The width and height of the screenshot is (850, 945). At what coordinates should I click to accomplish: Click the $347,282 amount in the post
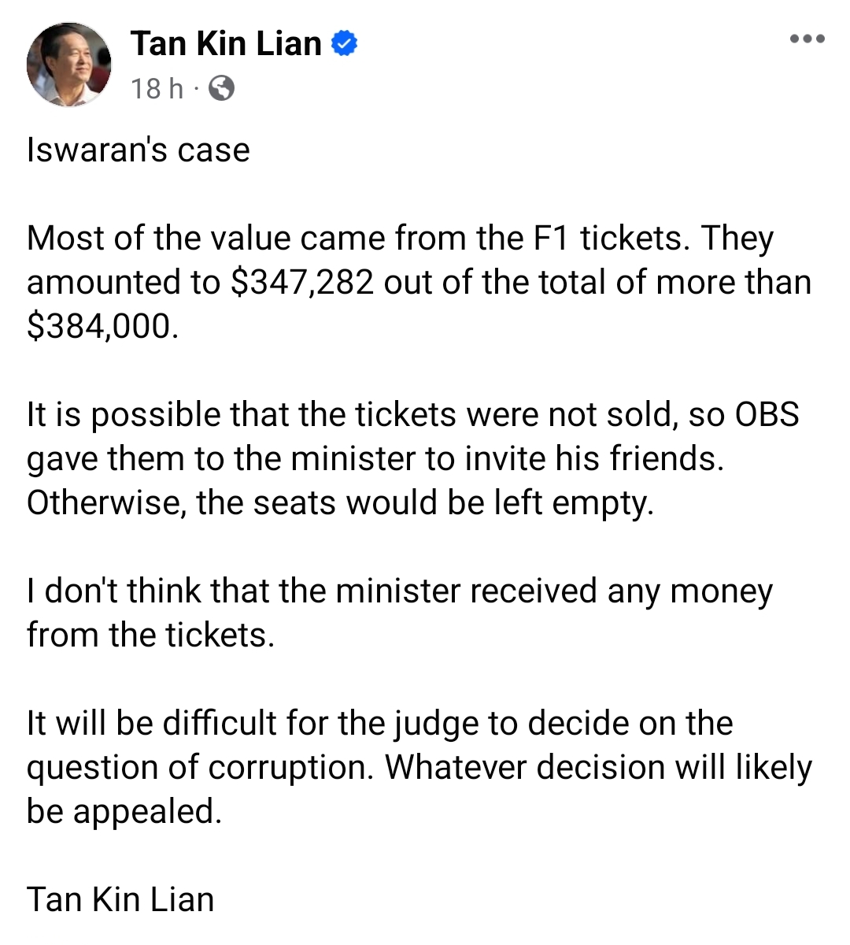pyautogui.click(x=302, y=283)
